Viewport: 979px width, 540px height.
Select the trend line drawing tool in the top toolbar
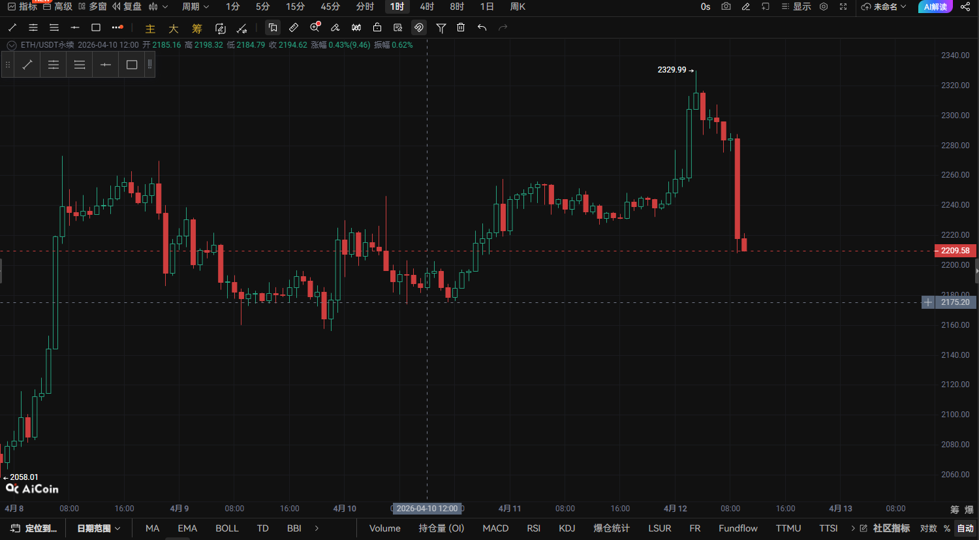pos(12,27)
